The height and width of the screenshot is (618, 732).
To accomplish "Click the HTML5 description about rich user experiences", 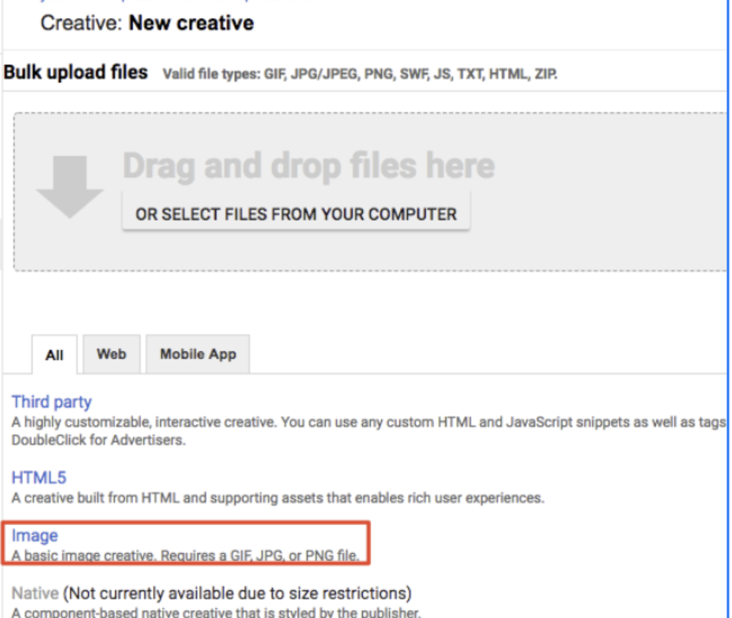I will (x=278, y=498).
